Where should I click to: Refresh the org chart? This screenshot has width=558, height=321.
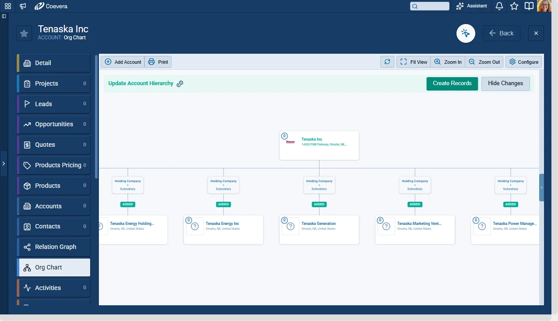click(x=387, y=62)
